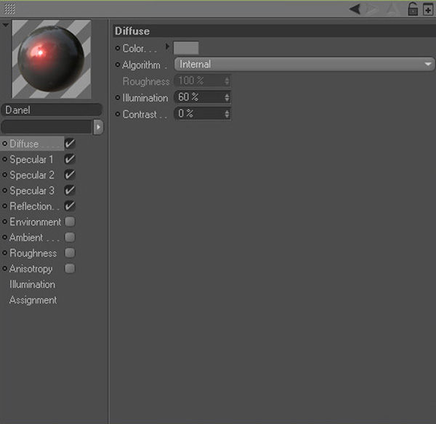Click the new manager plus icon
This screenshot has width=436, height=424.
[x=428, y=9]
